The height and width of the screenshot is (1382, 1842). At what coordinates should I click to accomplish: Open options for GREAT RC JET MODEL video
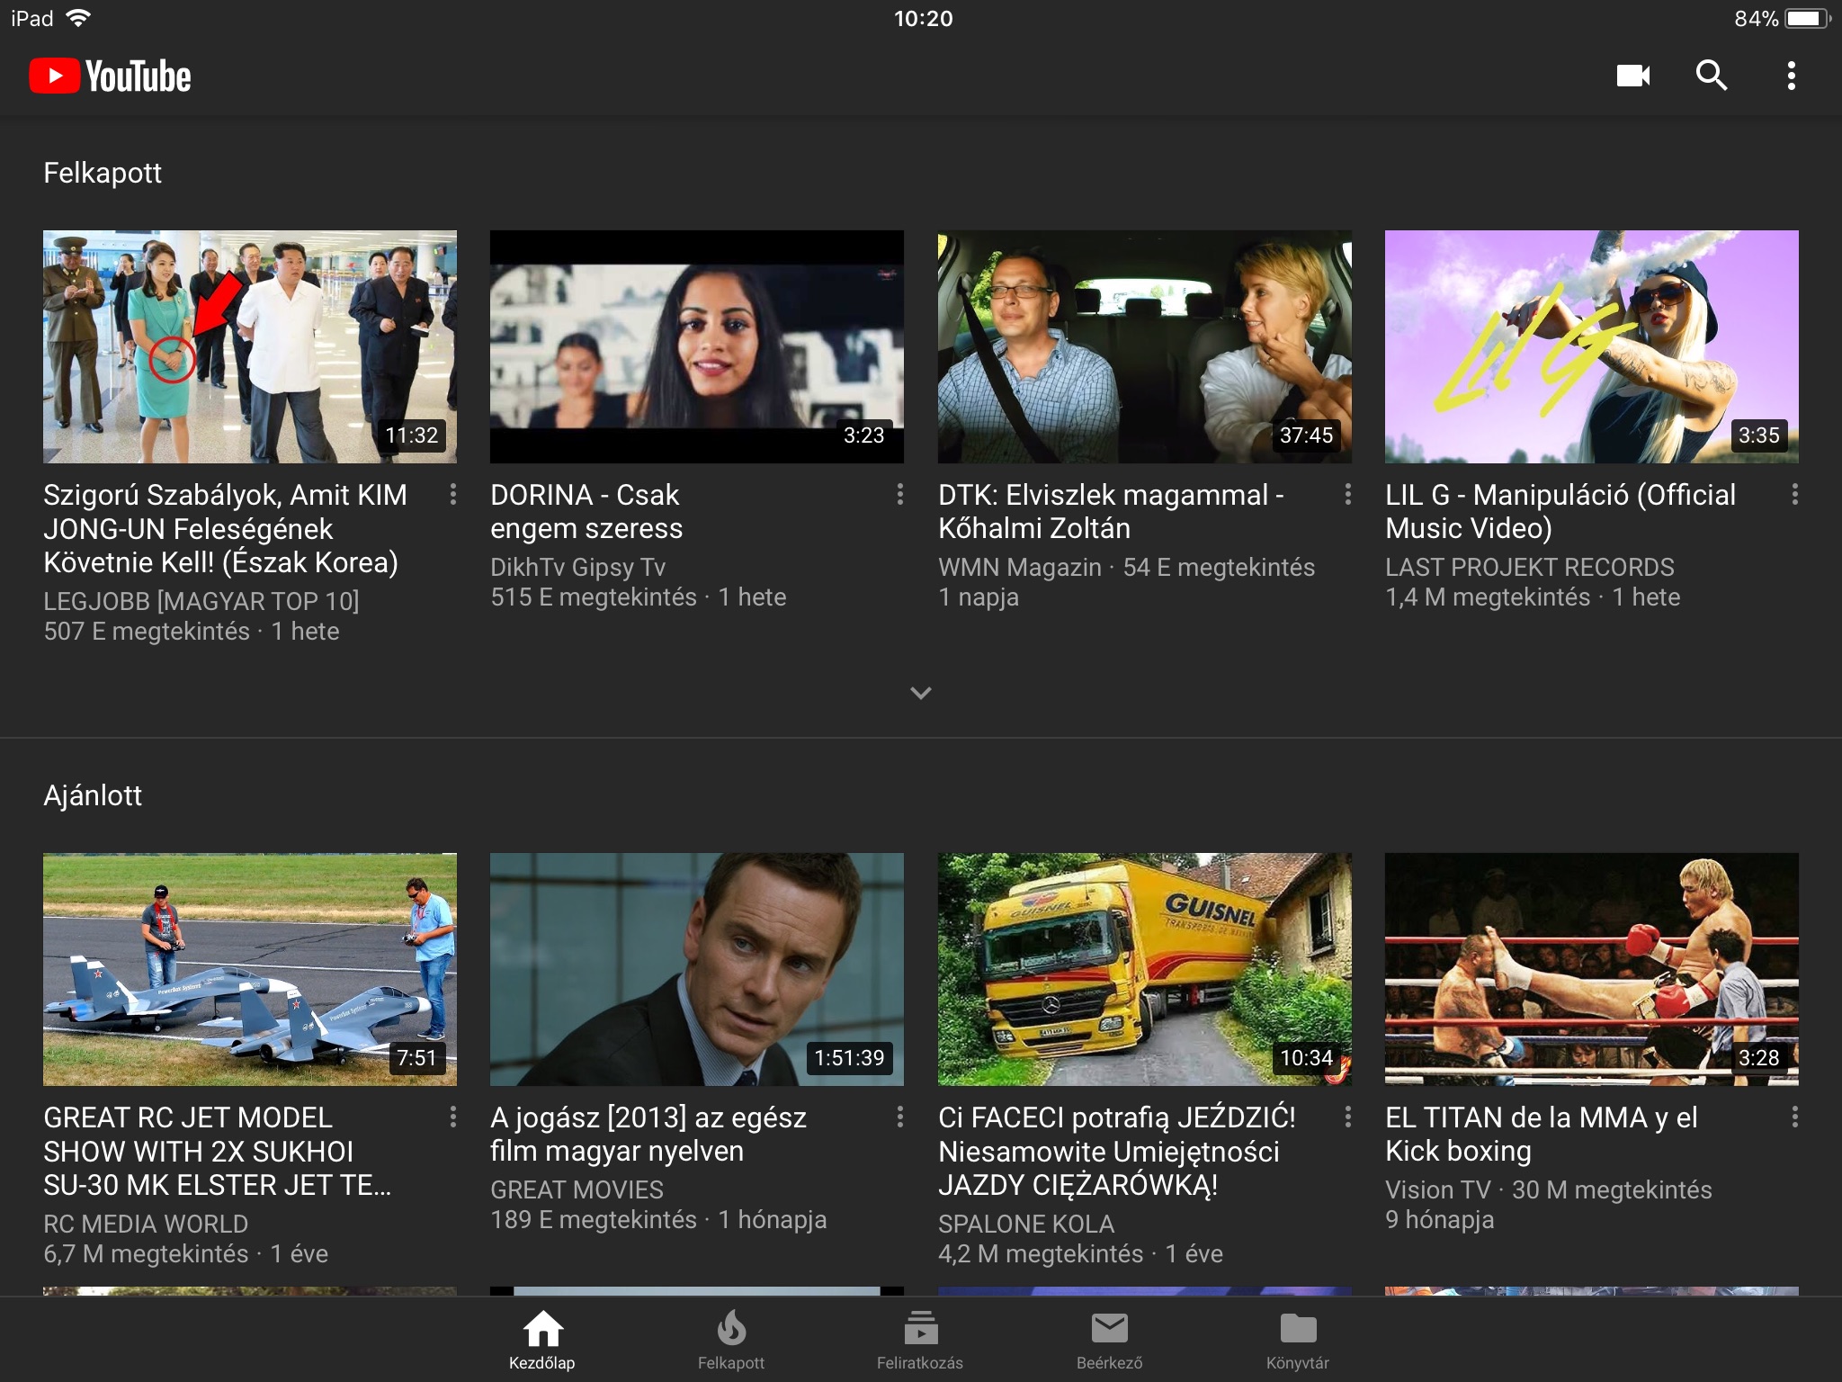[452, 1117]
